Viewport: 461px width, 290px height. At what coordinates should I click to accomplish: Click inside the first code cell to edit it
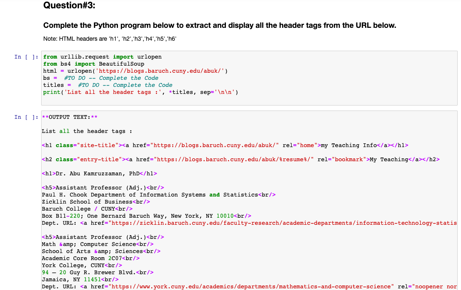click(208, 75)
